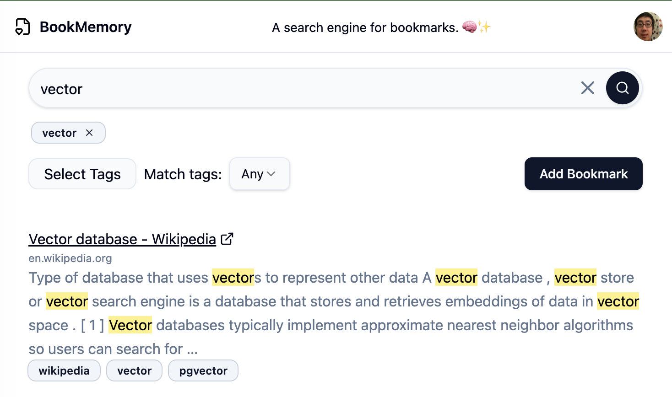Viewport: 672px width, 397px height.
Task: Toggle the wikipedia tag on the result
Action: 64,370
